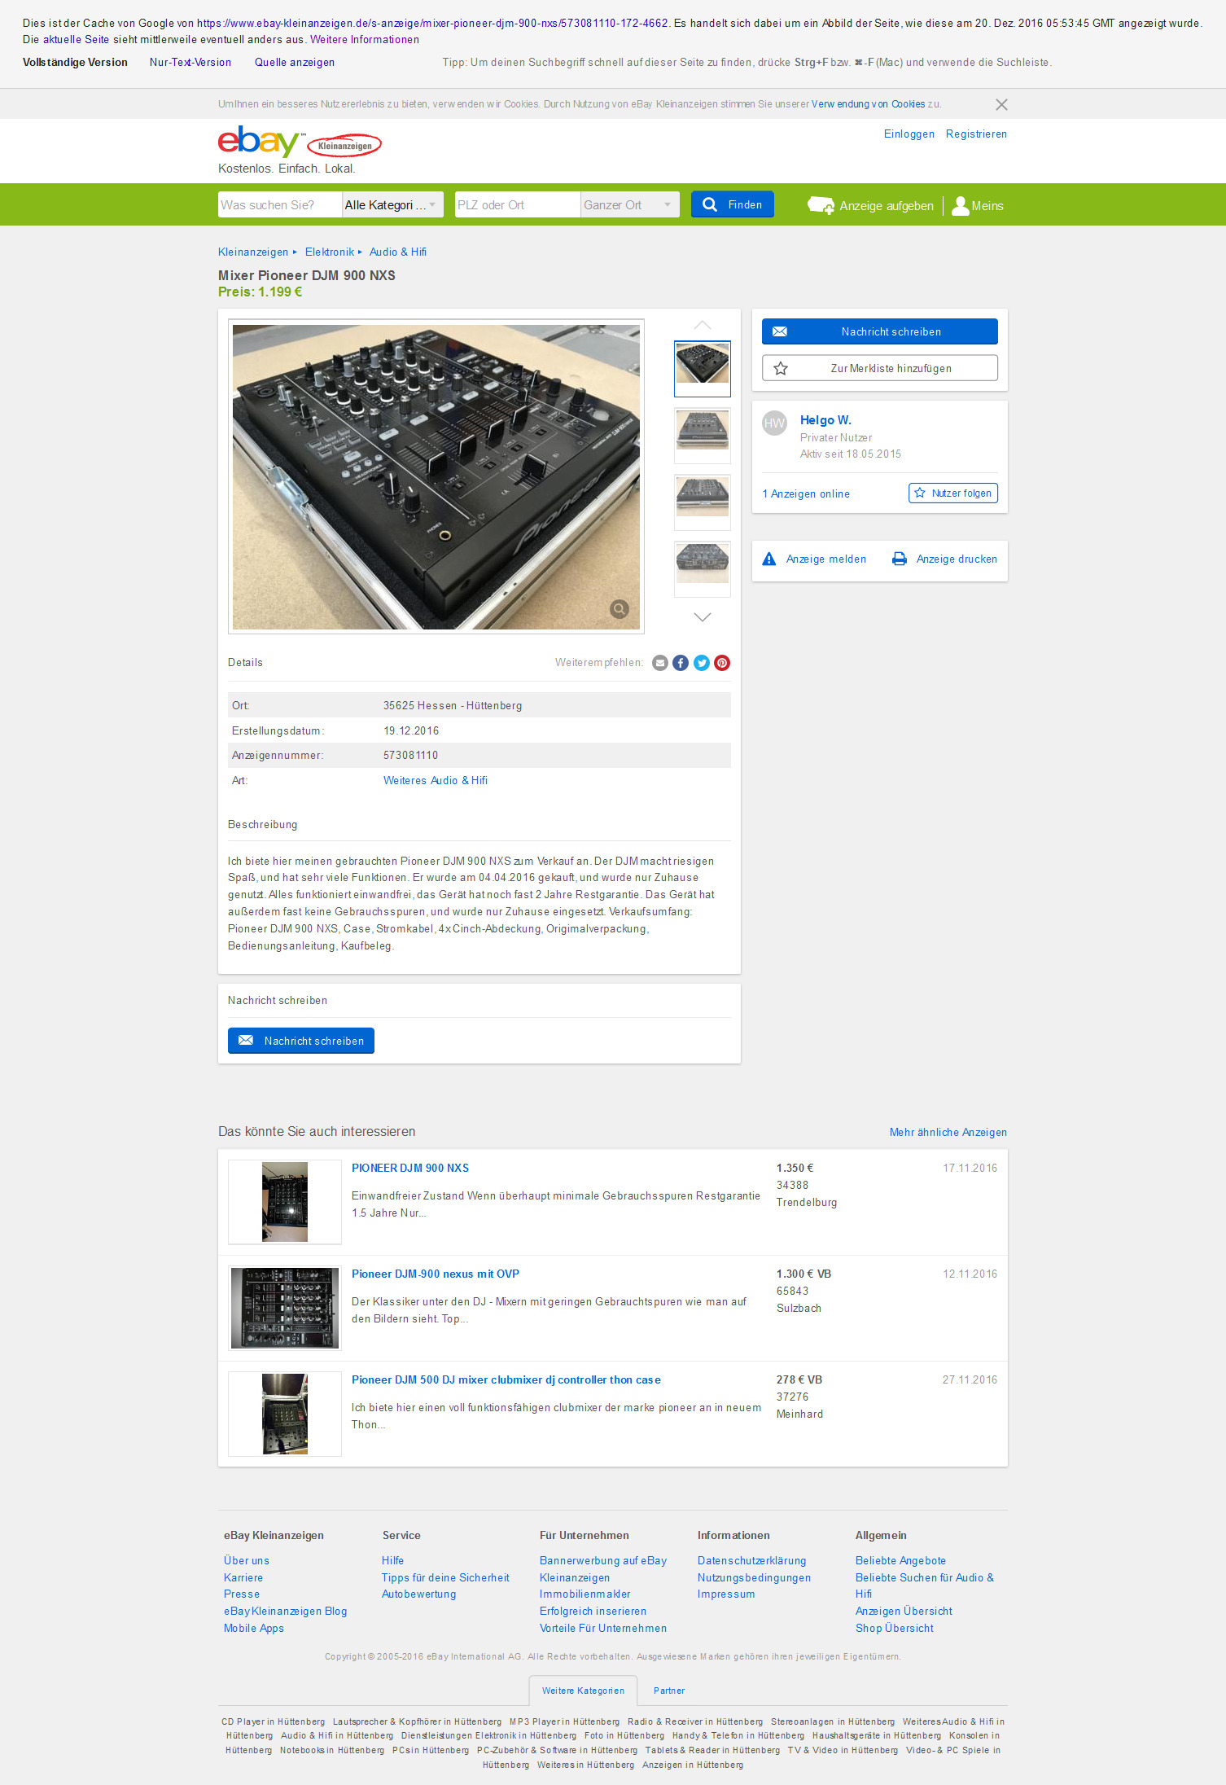Viewport: 1226px width, 1785px height.
Task: Open the Kleinanzeigen breadcrumb
Action: point(253,252)
